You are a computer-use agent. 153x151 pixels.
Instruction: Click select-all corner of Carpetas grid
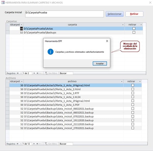[x=8, y=25]
